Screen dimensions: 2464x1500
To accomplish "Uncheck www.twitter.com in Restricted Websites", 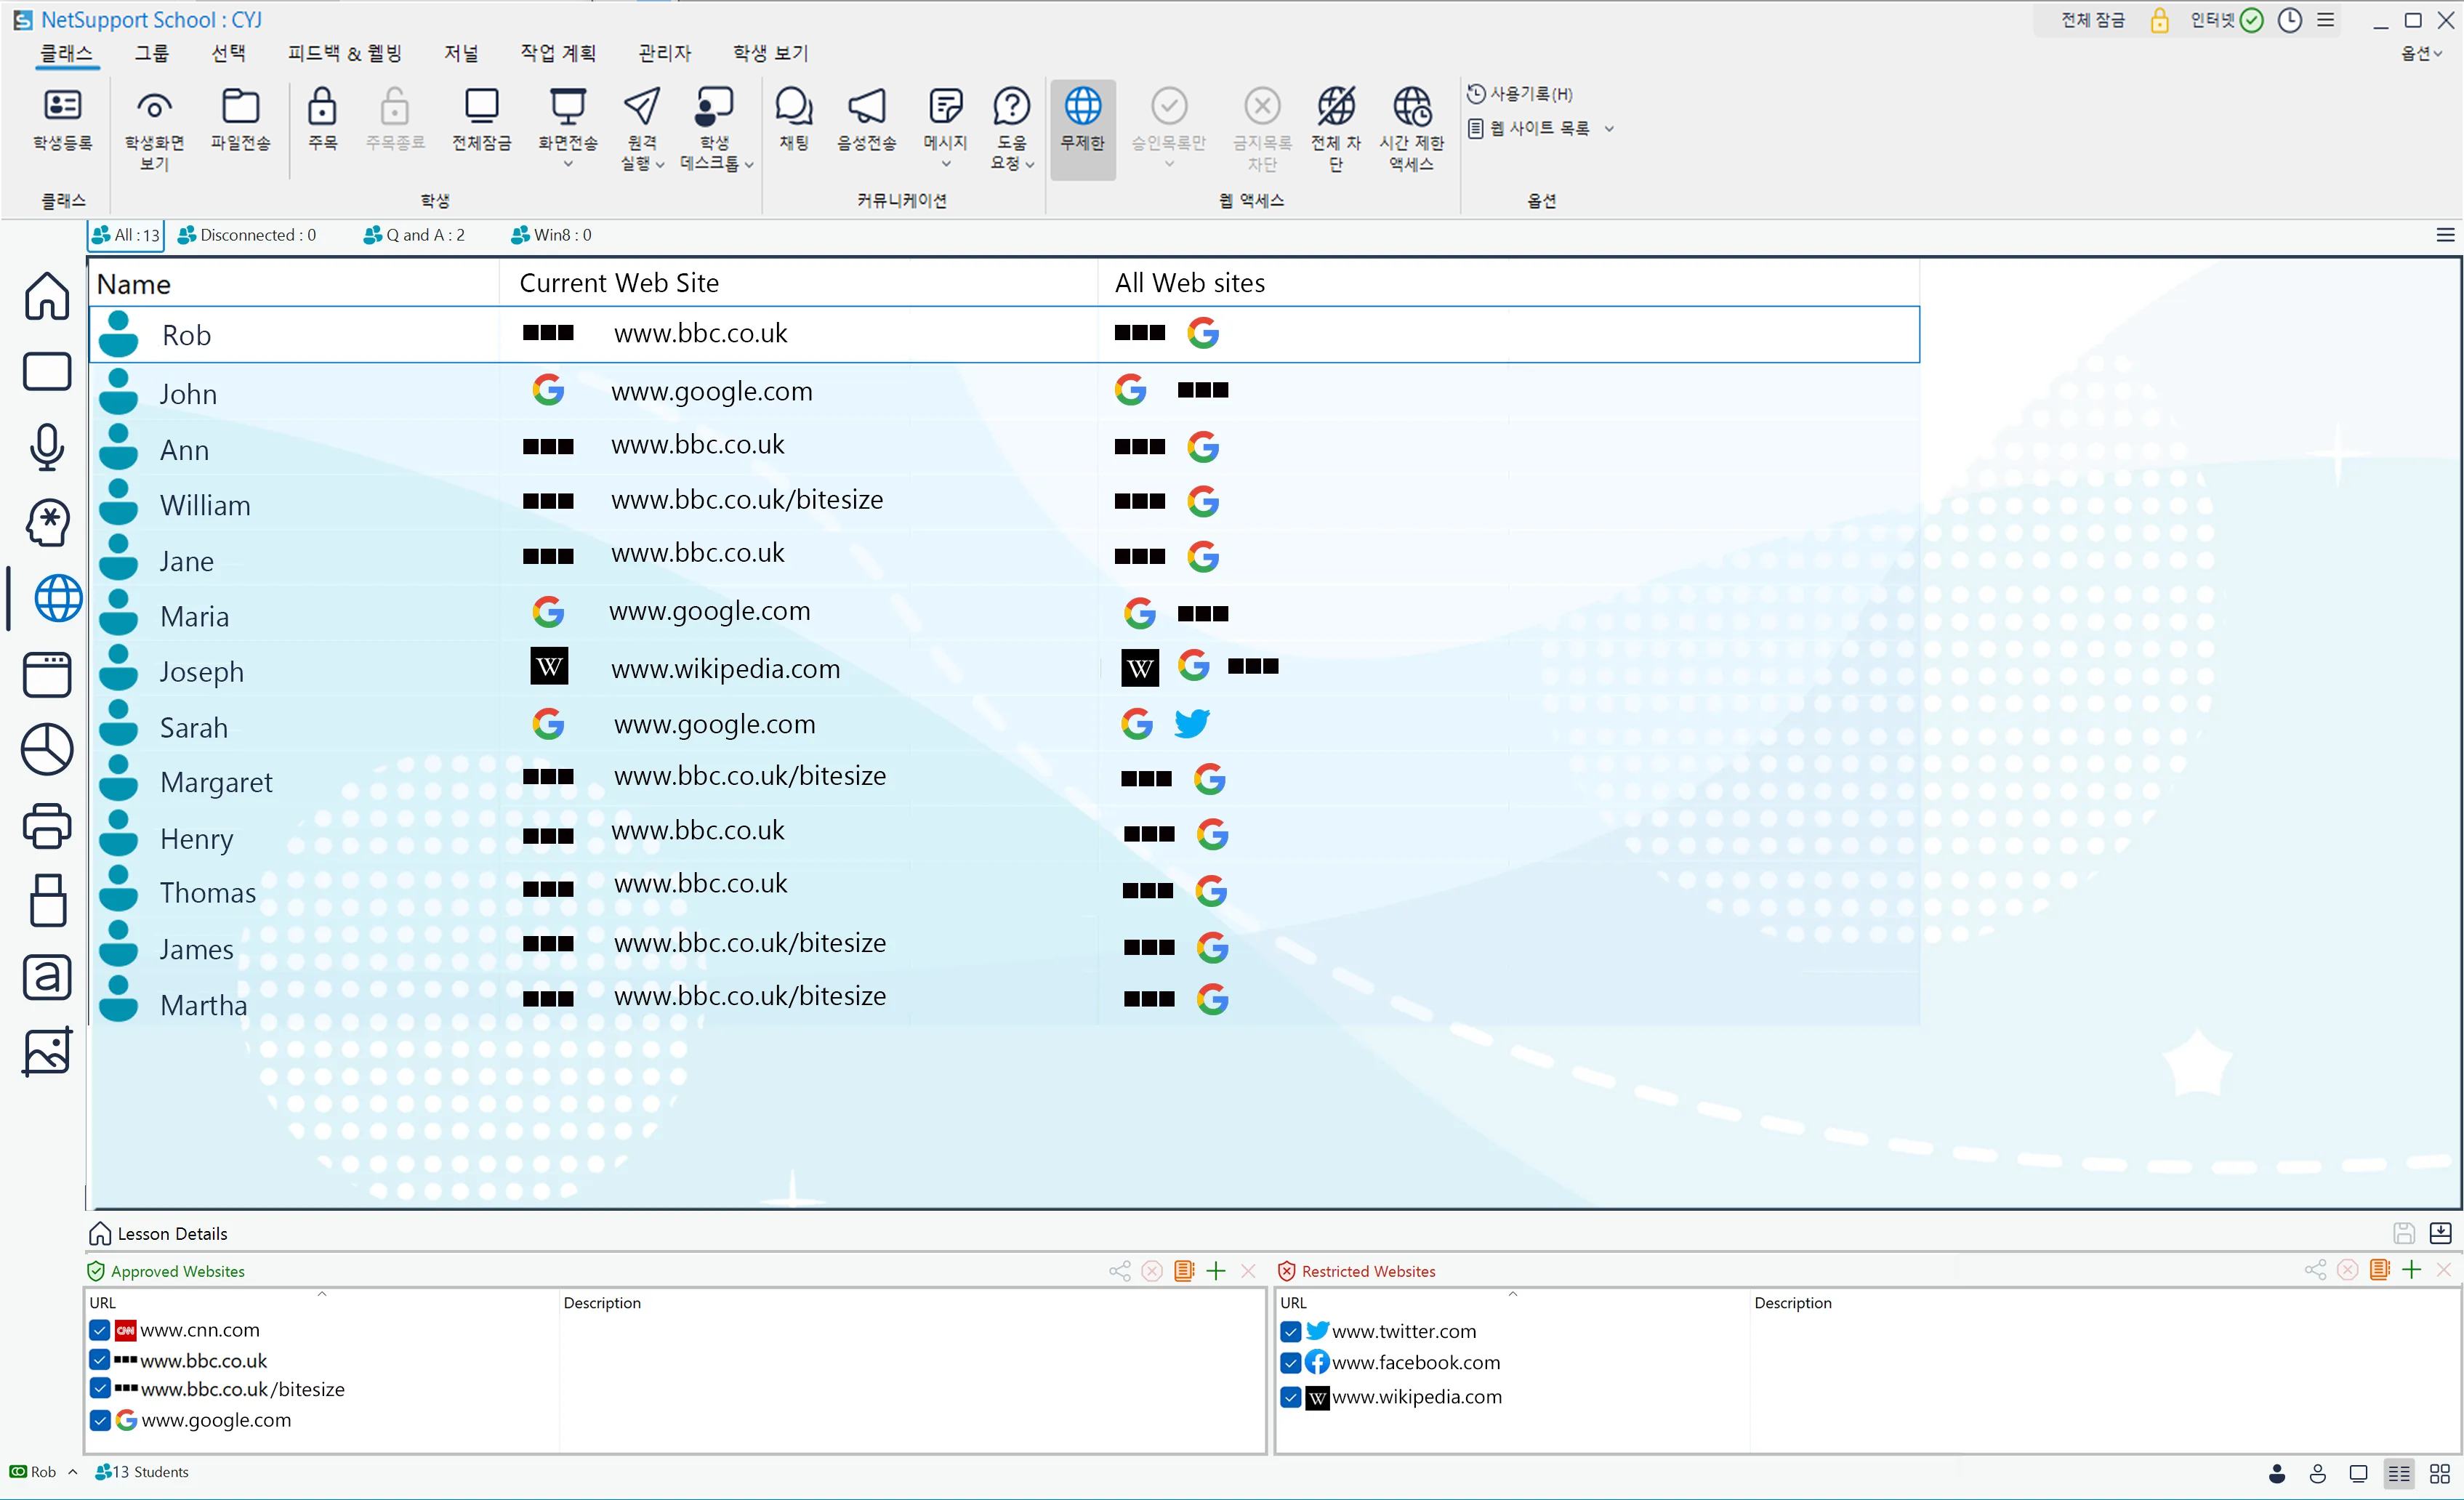I will tap(1290, 1331).
